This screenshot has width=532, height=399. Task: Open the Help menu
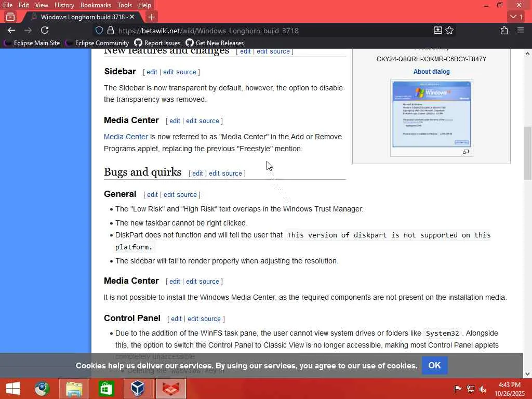pyautogui.click(x=144, y=5)
